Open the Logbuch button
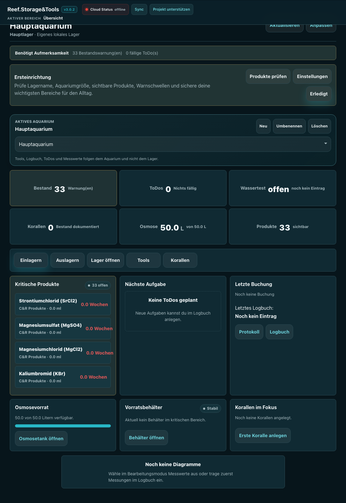 pos(279,332)
